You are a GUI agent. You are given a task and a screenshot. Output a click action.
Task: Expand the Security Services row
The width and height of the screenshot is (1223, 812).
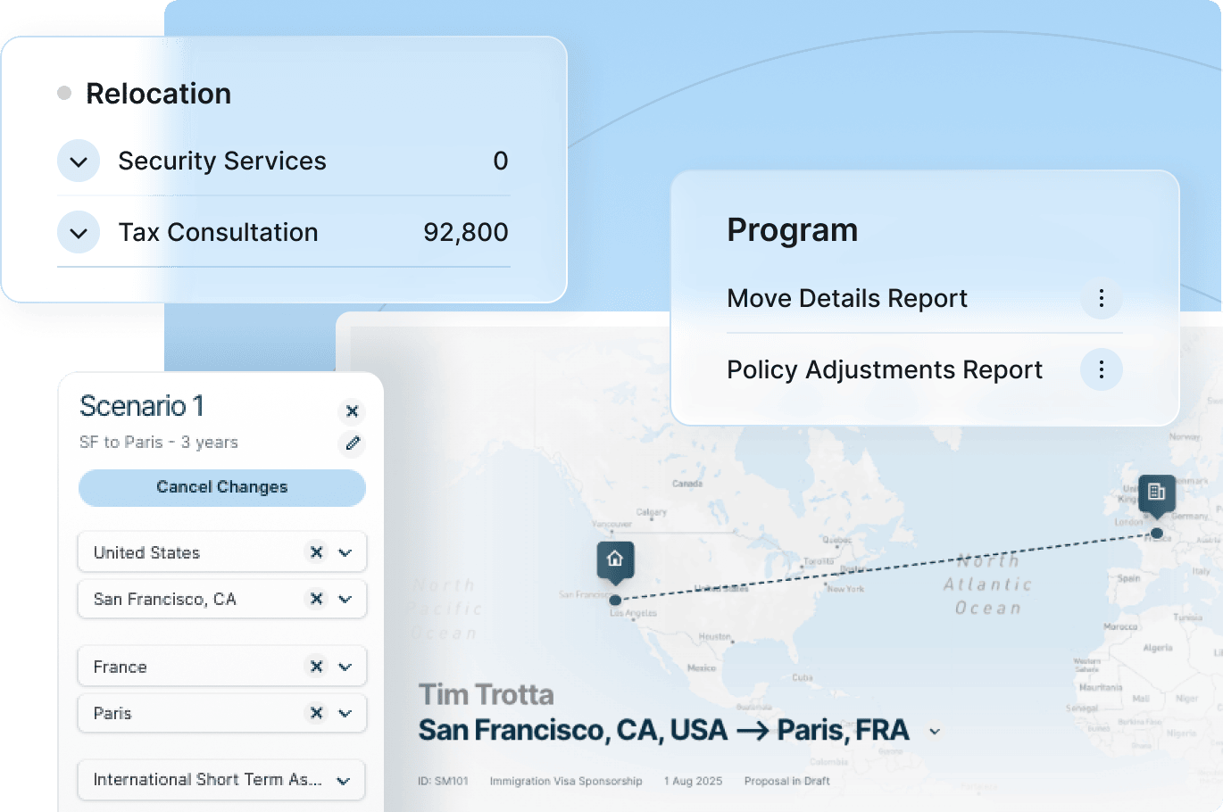79,162
